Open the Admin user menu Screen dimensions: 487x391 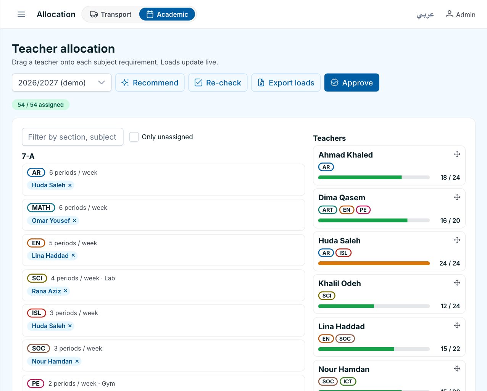[x=460, y=14]
